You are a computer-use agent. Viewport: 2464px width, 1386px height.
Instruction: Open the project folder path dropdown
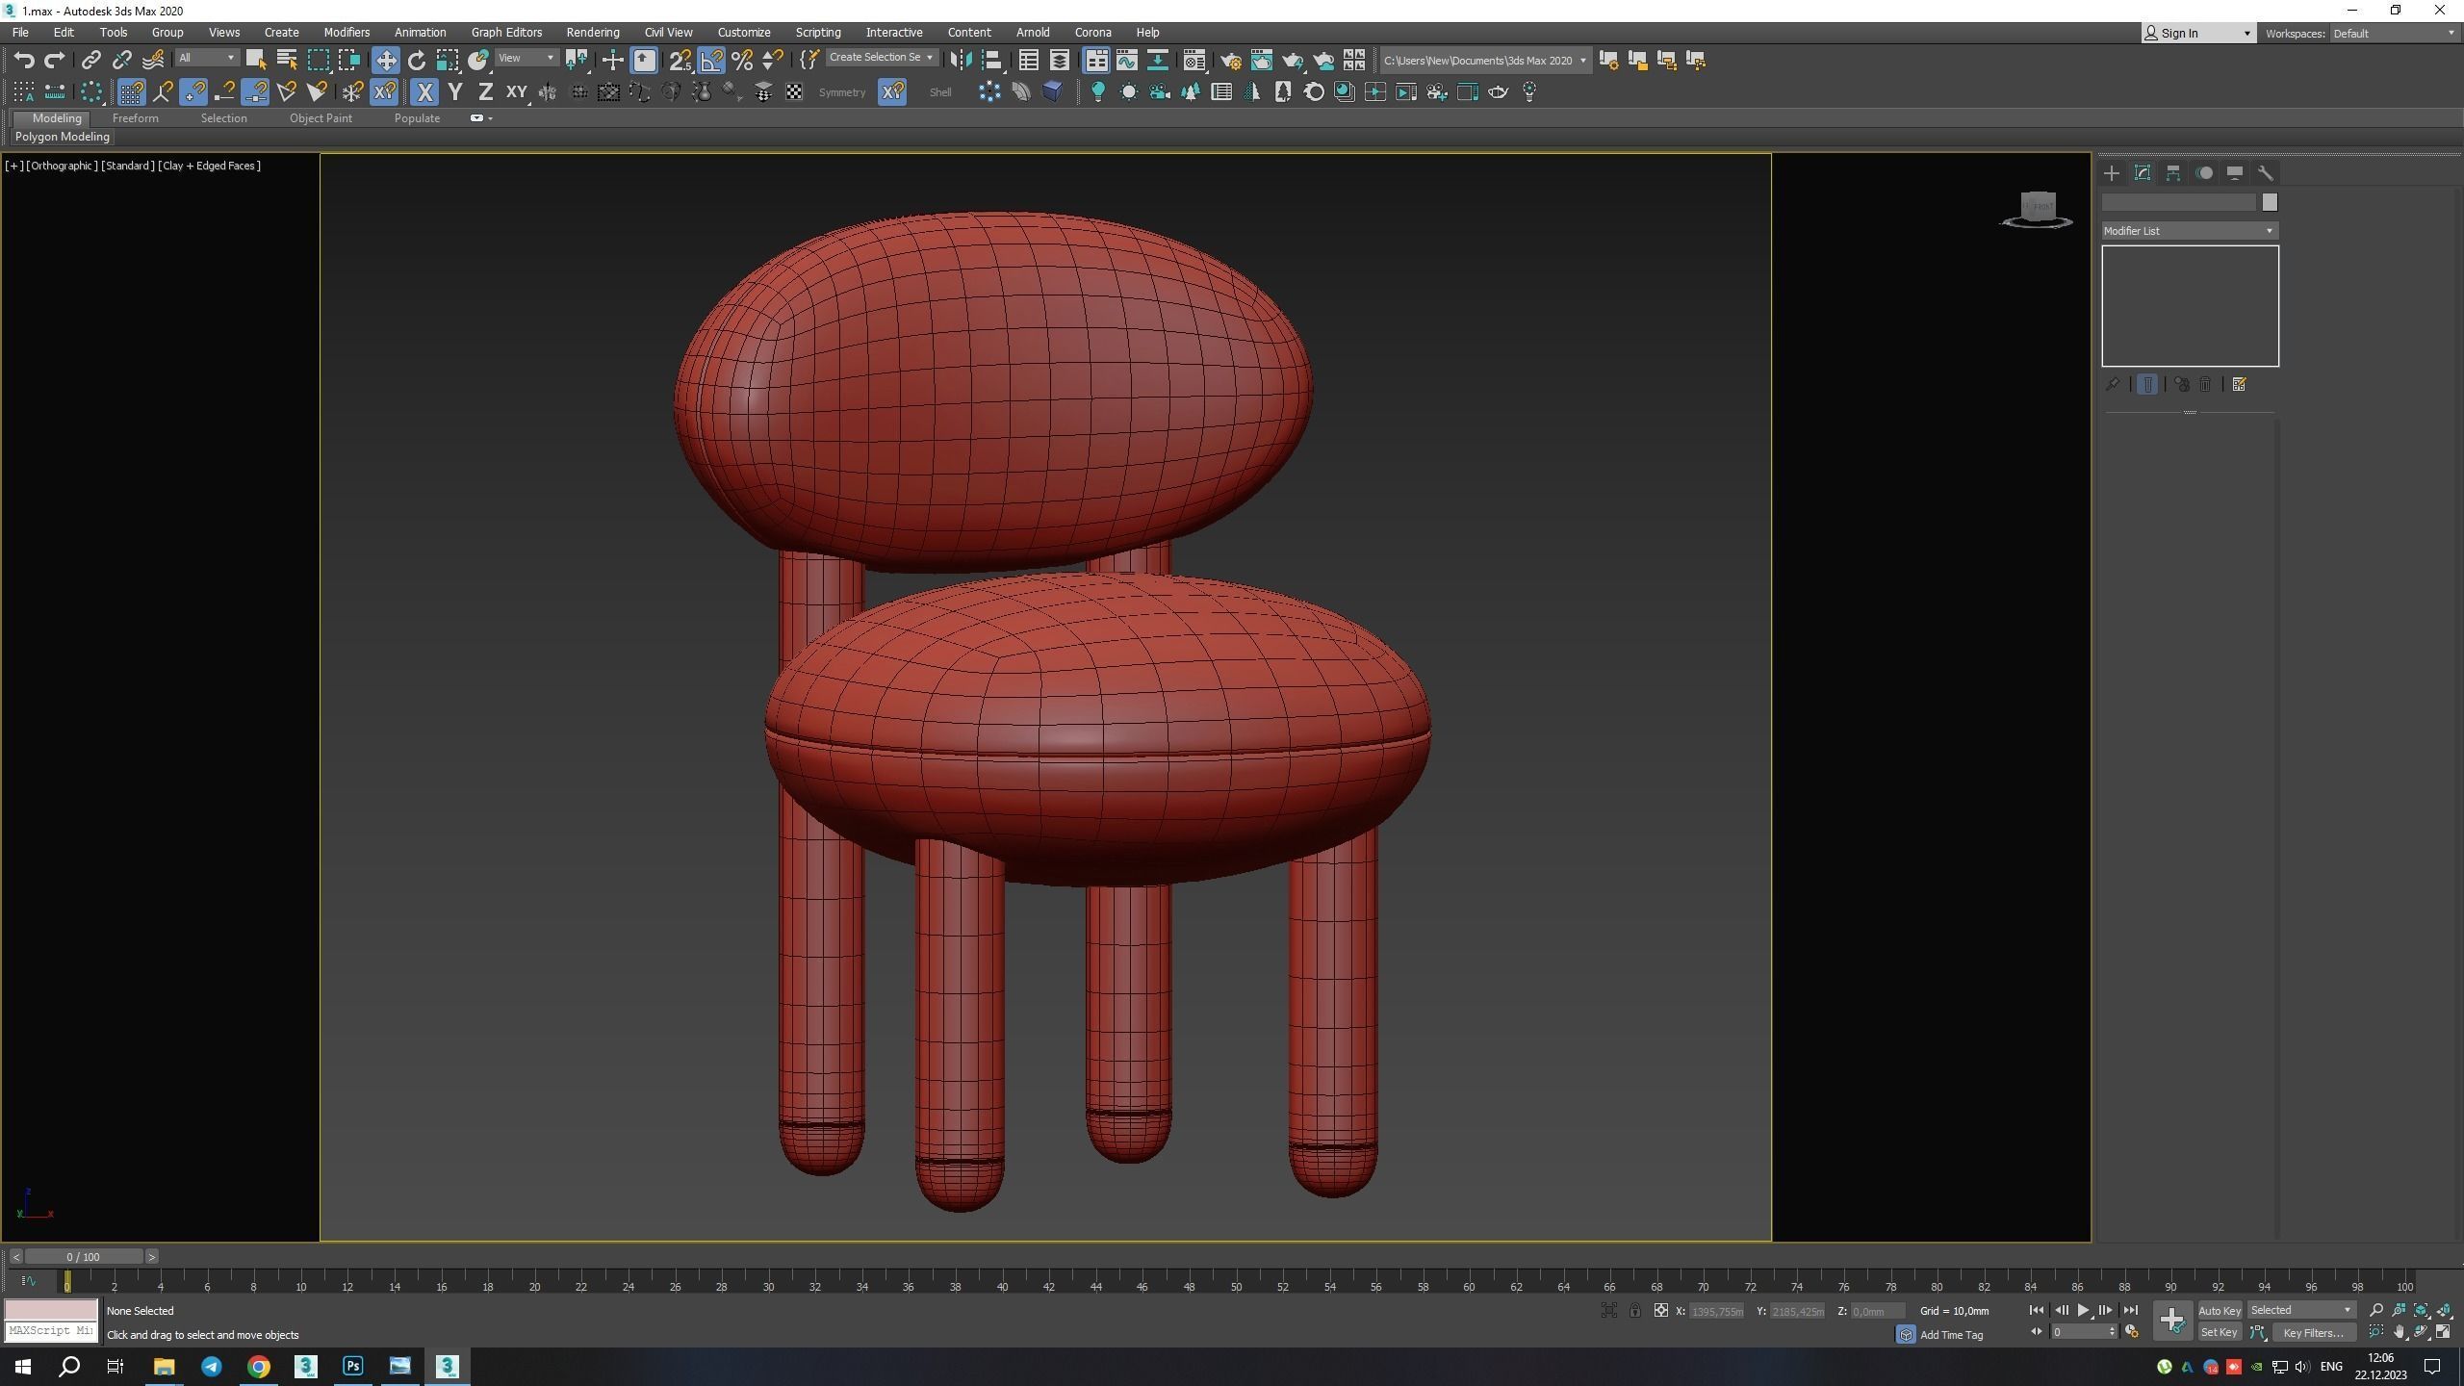(x=1485, y=61)
